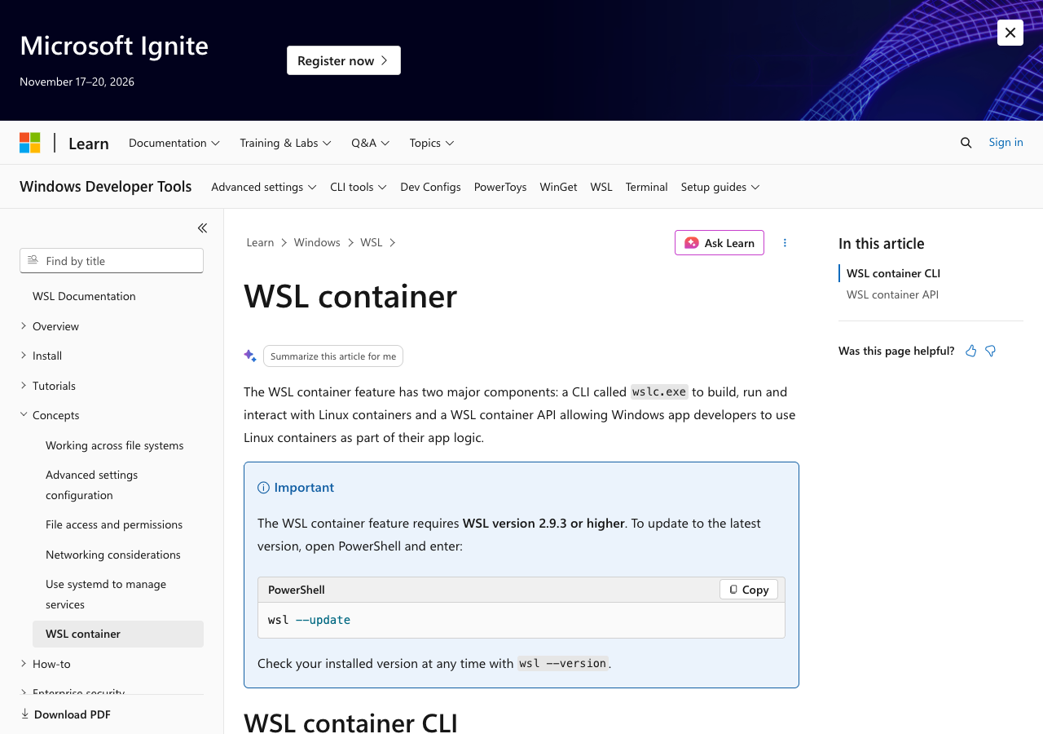Open Windows Developer Tools home link

point(106,187)
